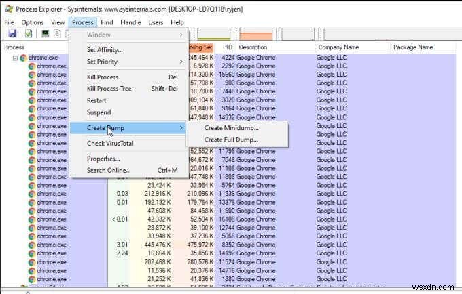Select Kill Process Tree in the menu
This screenshot has height=294, width=462.
tap(129, 89)
